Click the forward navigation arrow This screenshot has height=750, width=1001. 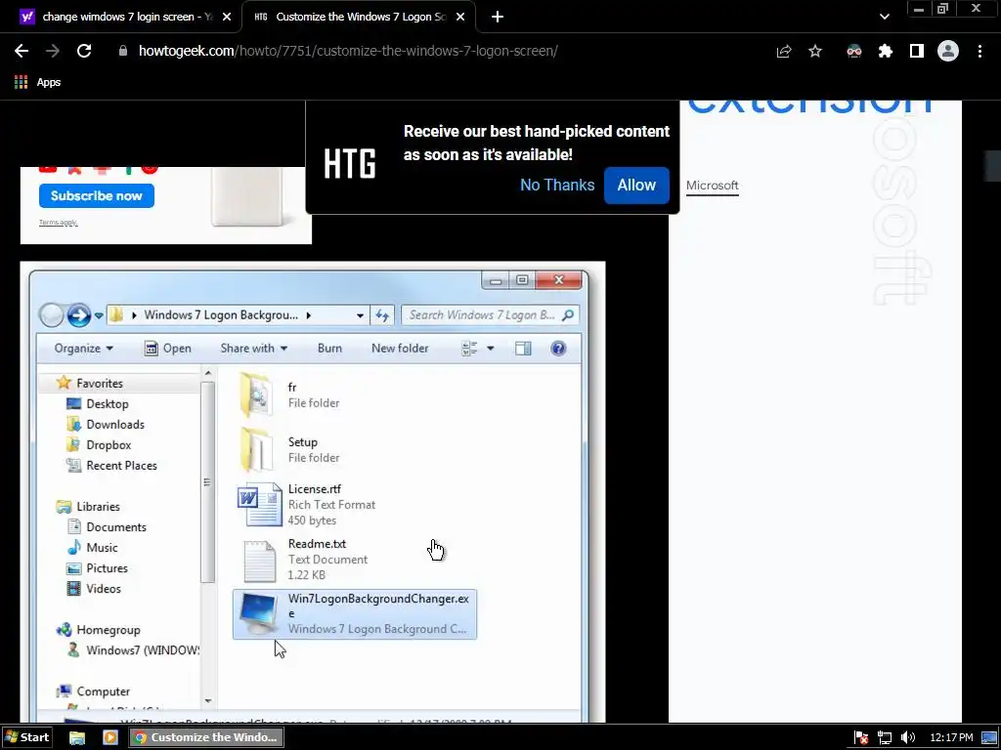[x=53, y=51]
